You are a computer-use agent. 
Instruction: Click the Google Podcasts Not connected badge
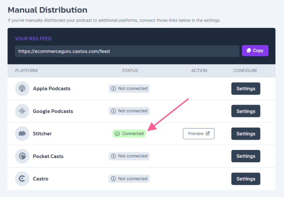(x=129, y=111)
